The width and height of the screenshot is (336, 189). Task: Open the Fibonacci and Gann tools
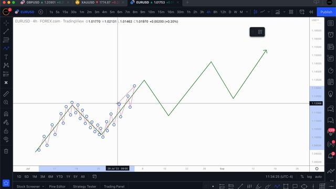pyautogui.click(x=6, y=40)
